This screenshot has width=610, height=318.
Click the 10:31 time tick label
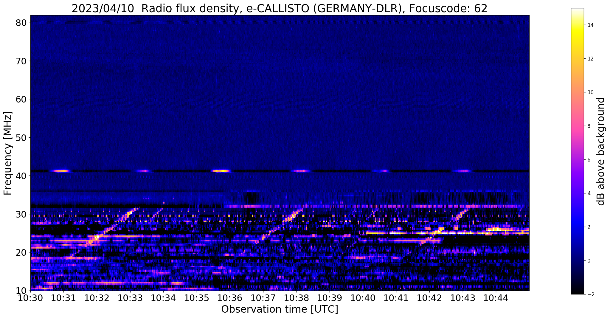[x=63, y=298]
